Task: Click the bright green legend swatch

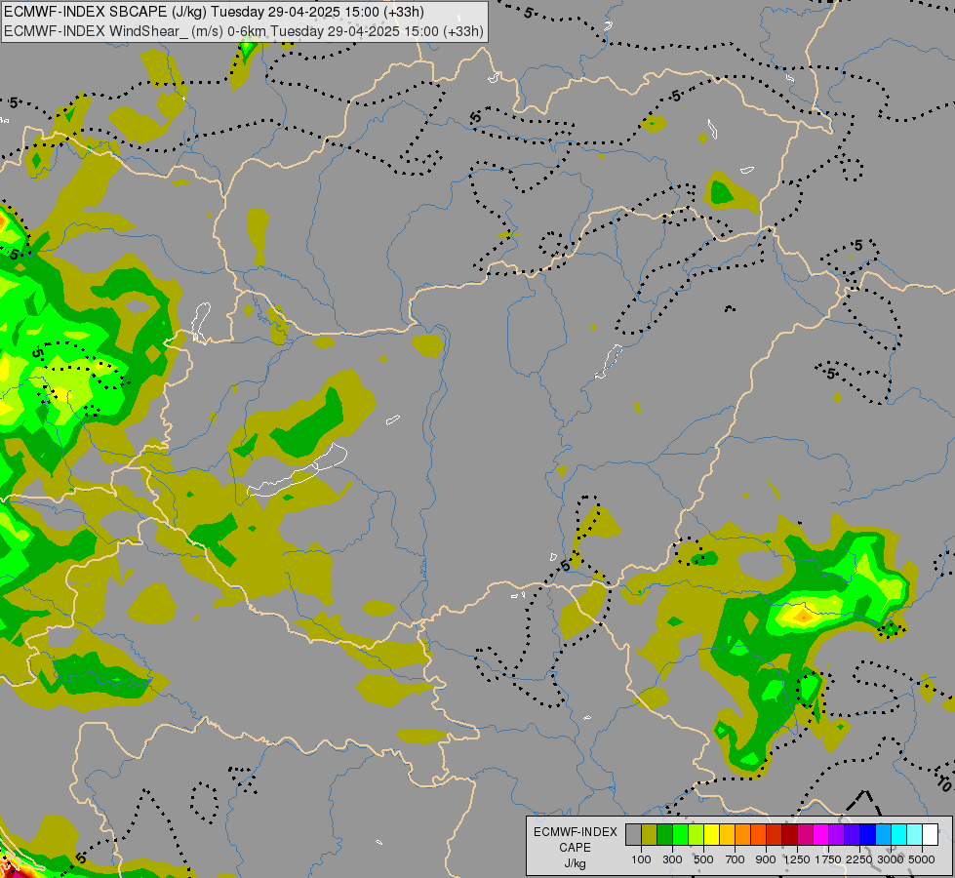Action: point(680,835)
